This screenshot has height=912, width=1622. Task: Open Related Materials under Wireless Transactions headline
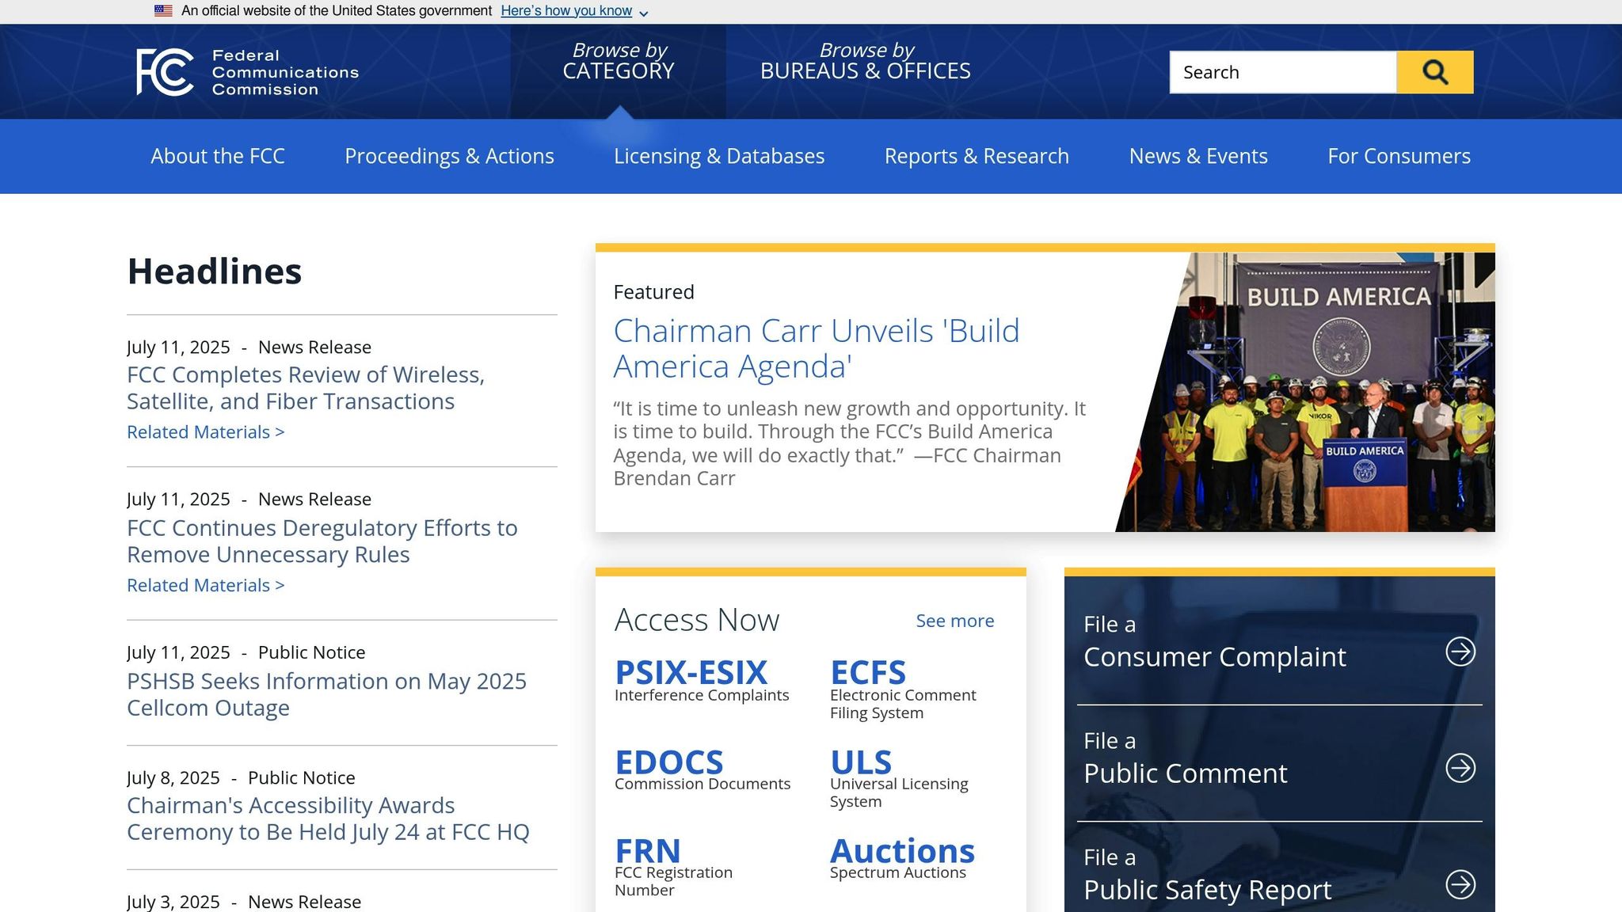205,432
